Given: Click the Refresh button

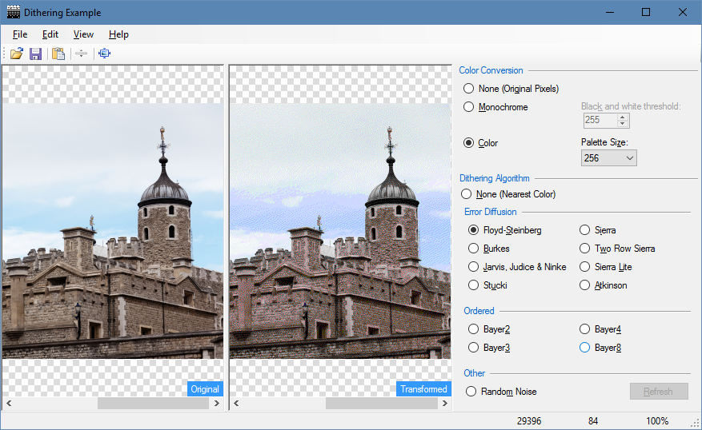Looking at the screenshot, I should point(659,392).
